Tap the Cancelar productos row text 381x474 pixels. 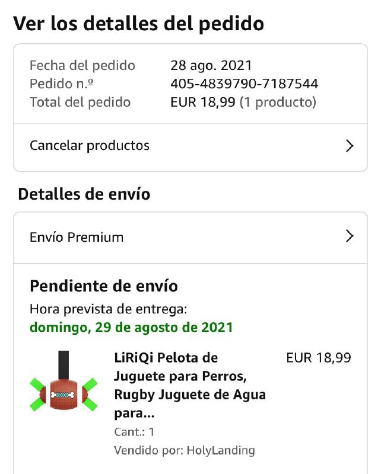[90, 145]
